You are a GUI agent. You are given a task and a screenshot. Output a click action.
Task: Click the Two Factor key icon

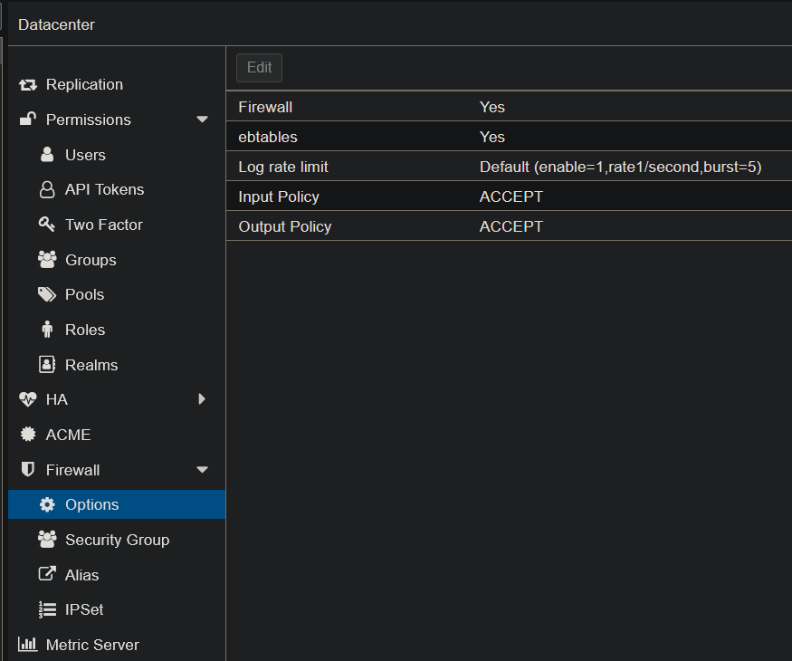(47, 225)
